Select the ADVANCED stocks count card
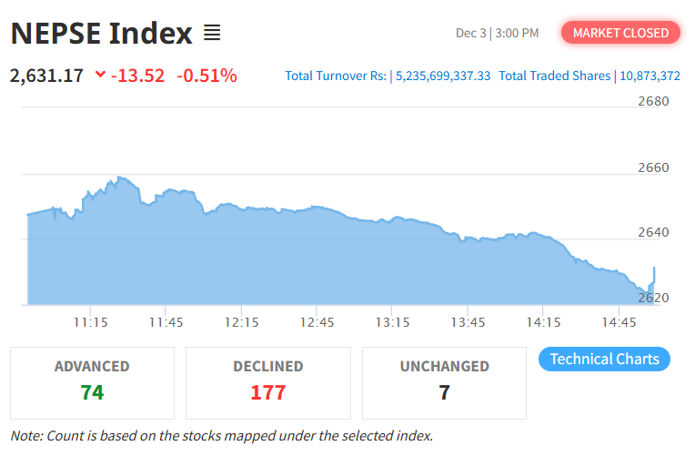Screen dimensions: 695x456 [92, 380]
